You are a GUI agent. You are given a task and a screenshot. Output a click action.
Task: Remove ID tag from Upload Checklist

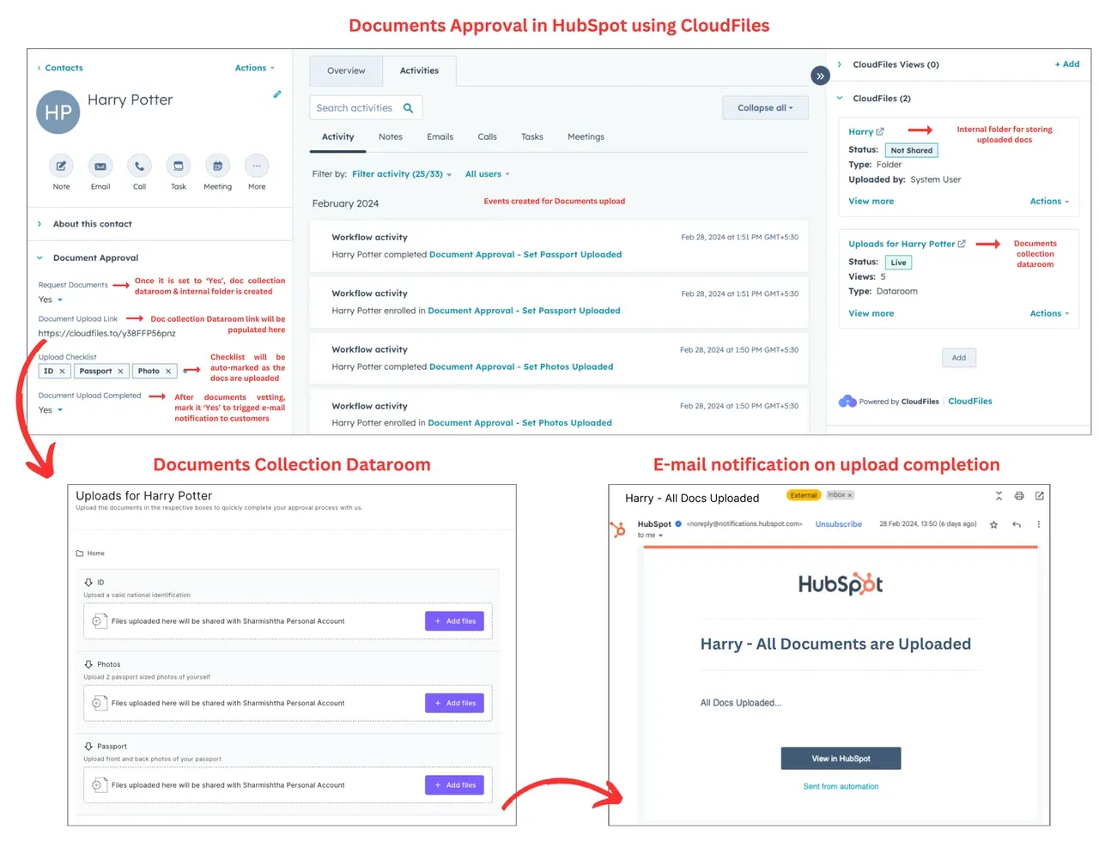pos(62,372)
